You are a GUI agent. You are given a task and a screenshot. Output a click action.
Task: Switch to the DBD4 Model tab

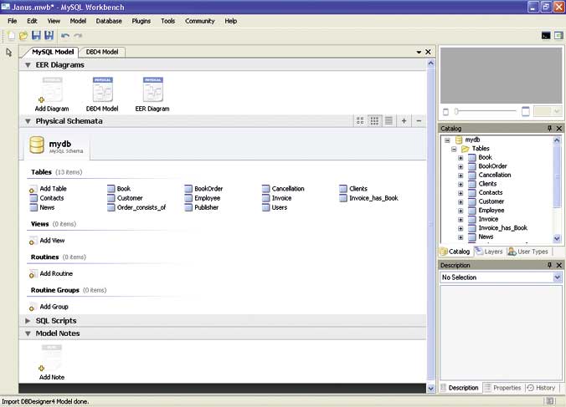pyautogui.click(x=102, y=52)
